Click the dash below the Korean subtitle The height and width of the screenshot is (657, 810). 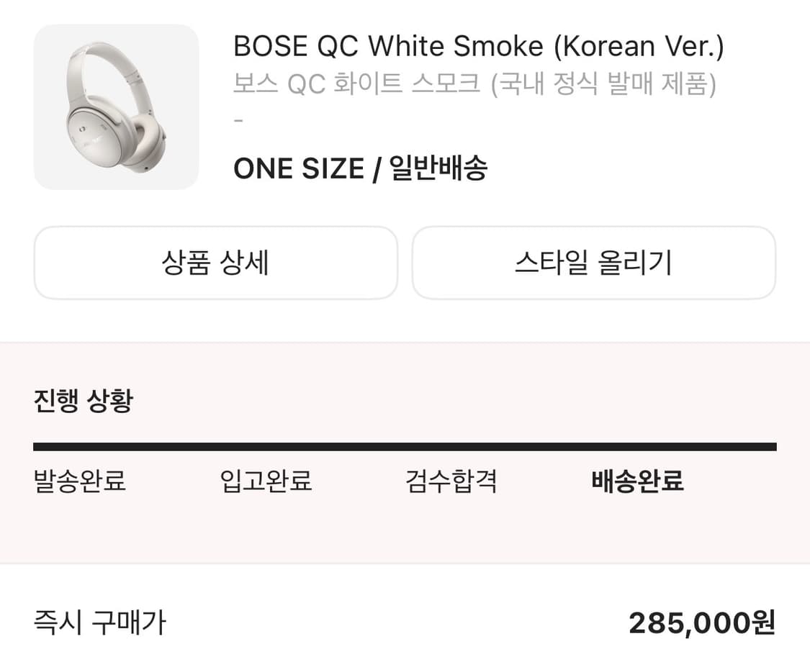pos(238,119)
